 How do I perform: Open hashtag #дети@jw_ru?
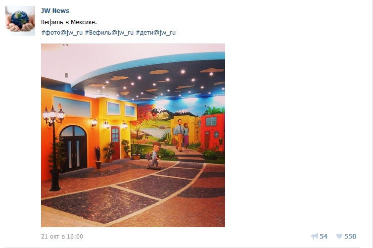click(x=155, y=33)
